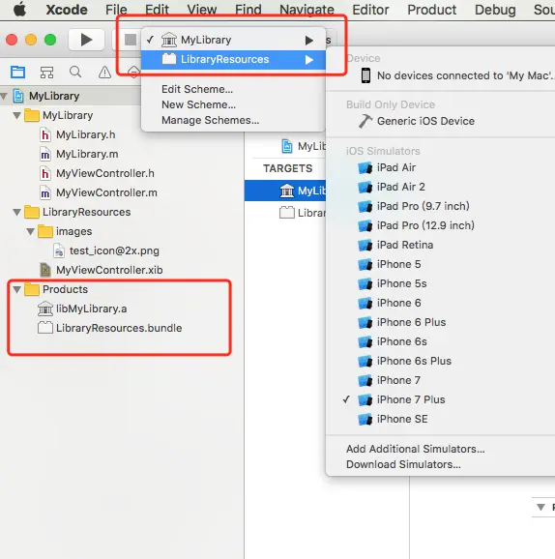Collapse the MyLibrary group folder

pos(16,115)
